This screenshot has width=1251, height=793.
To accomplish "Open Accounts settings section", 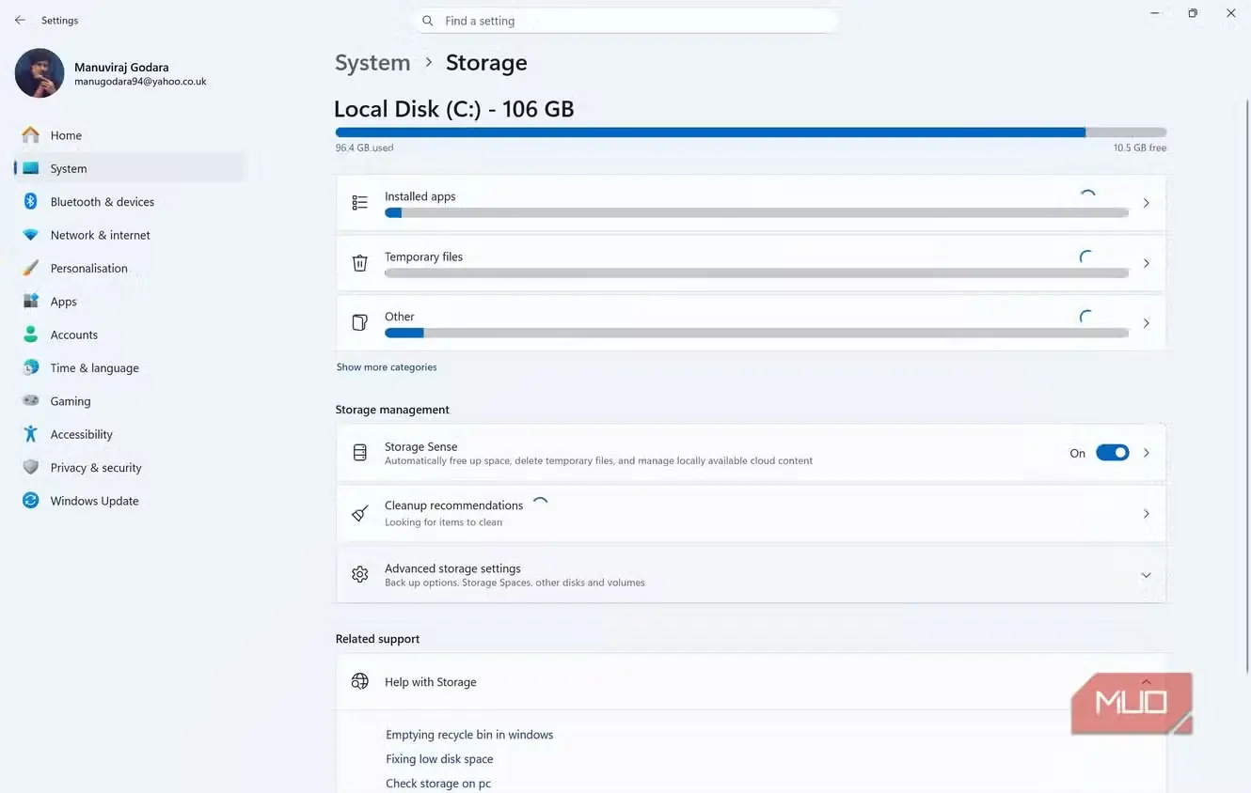I will click(130, 334).
